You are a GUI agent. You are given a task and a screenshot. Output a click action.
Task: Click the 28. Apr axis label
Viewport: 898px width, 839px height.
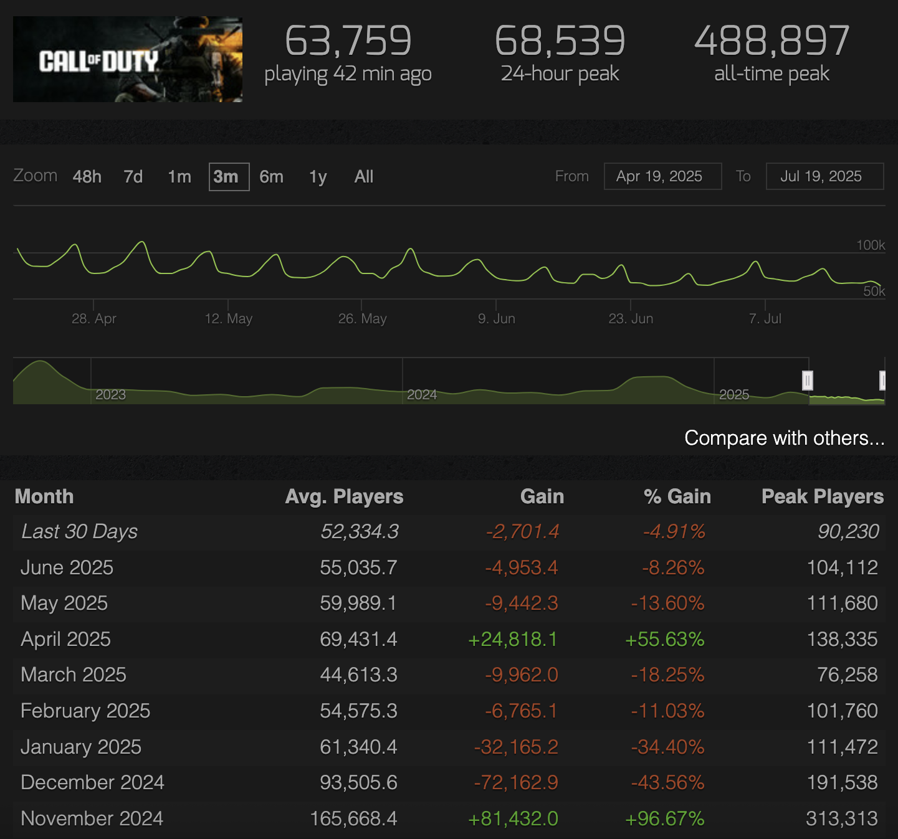pyautogui.click(x=94, y=318)
